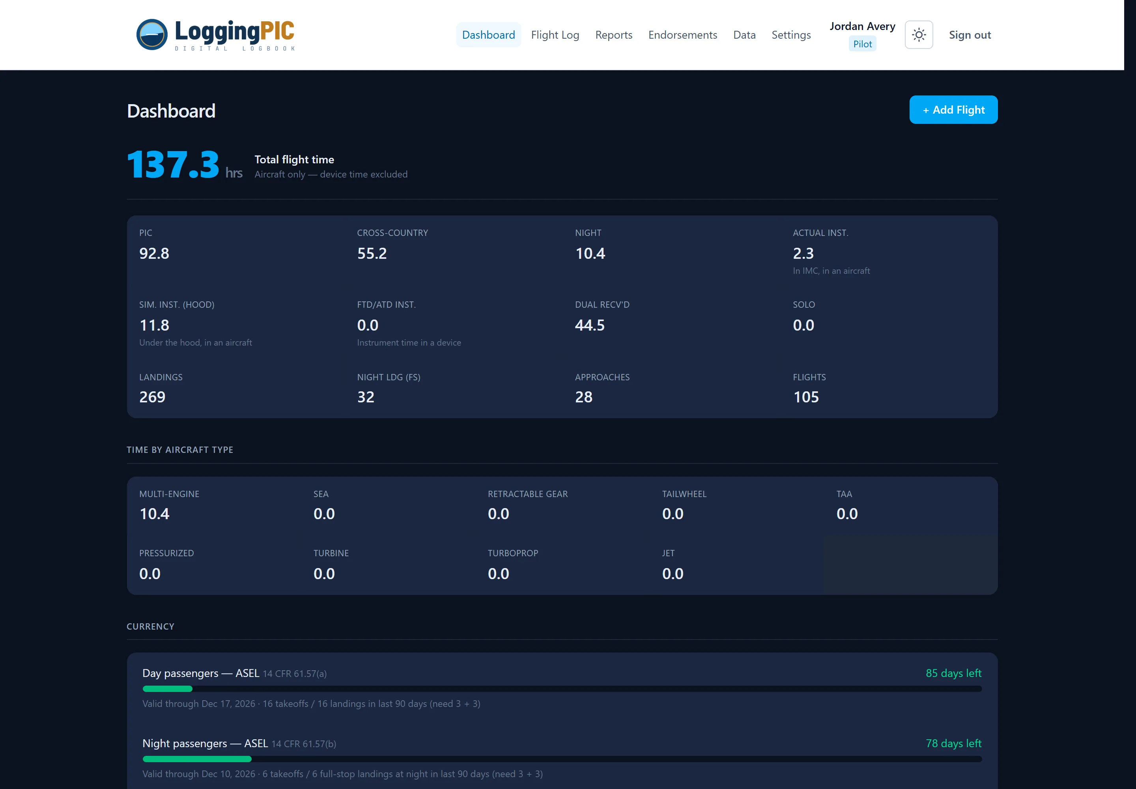Click the Dashboard page title
This screenshot has height=789, width=1136.
pyautogui.click(x=171, y=111)
